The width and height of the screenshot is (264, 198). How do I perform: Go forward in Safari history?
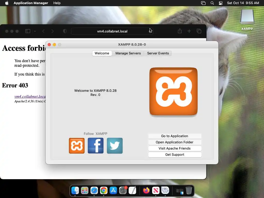[x=53, y=31]
